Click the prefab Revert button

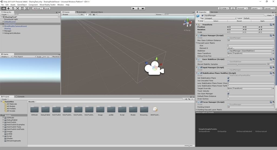[x=239, y=21]
